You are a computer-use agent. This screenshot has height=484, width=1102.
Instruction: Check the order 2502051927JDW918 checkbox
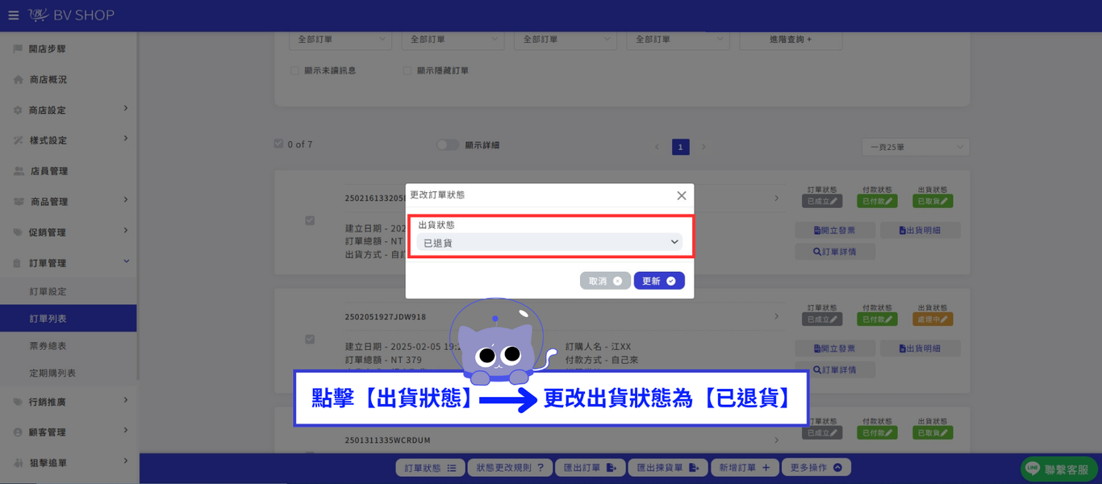pos(310,340)
